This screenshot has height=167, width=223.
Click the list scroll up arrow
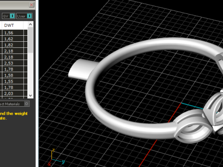click(30, 24)
